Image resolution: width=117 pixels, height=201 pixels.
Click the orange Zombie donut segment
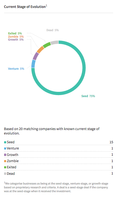click(41, 50)
